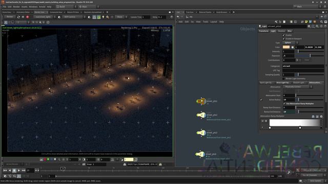The height and width of the screenshot is (184, 328).
Task: Click the Update Time input field
Action: click(146, 17)
